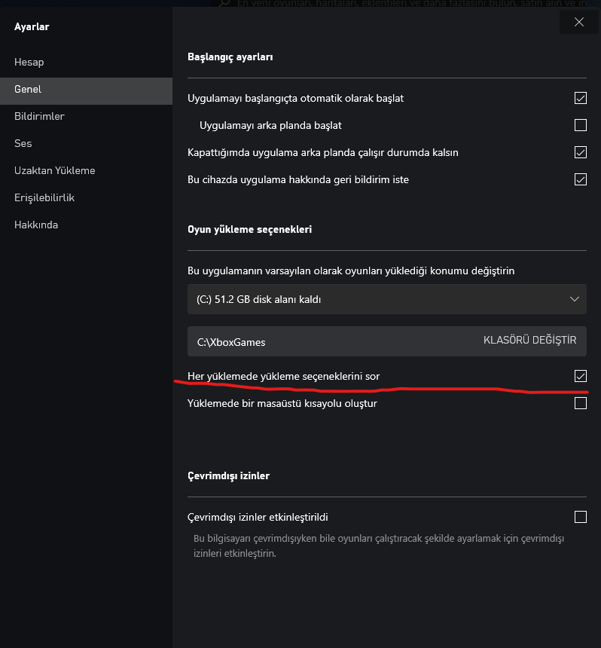Go to Bildirimler settings
The height and width of the screenshot is (648, 601).
tap(39, 116)
